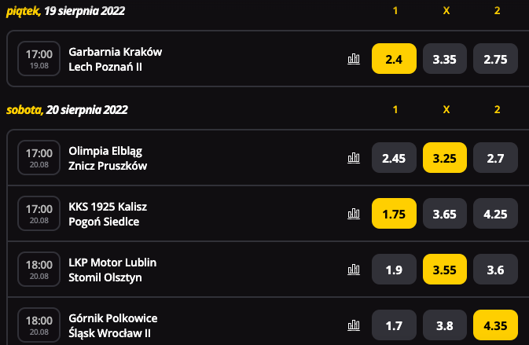
Task: Choose 1.9 odds on LKP Motor Lublin
Action: (x=394, y=269)
